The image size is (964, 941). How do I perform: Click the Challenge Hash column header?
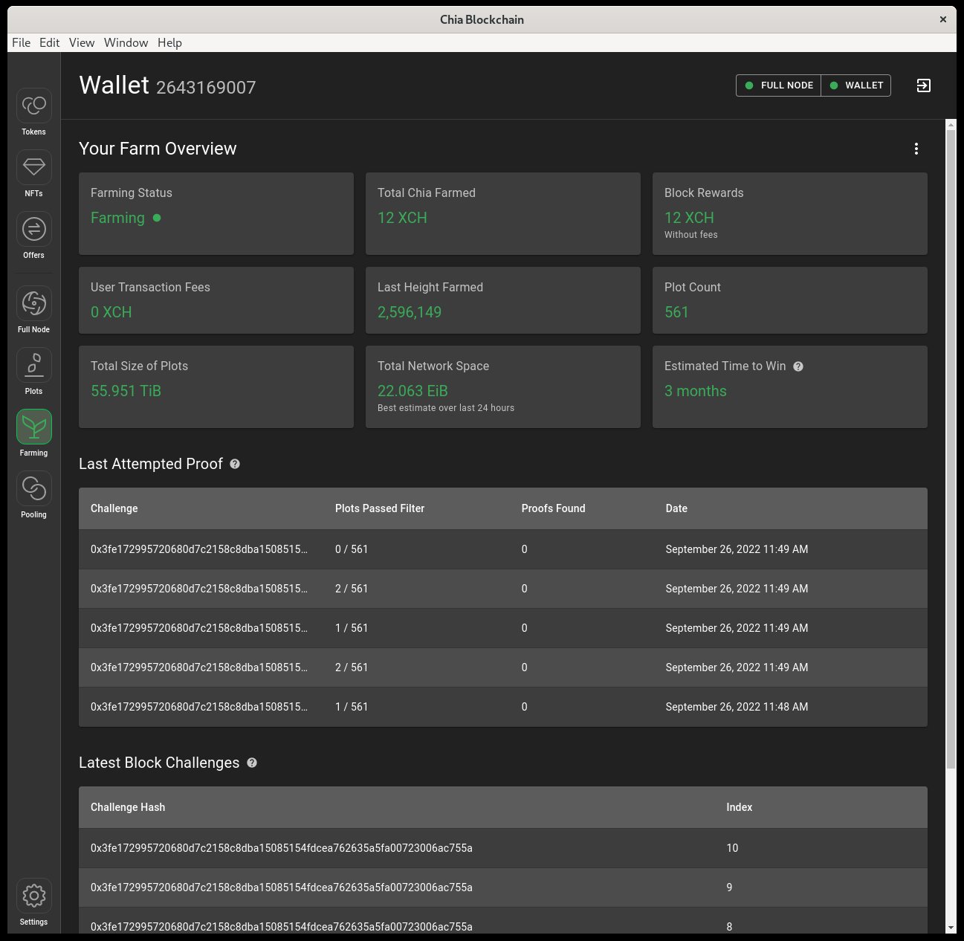coord(128,807)
